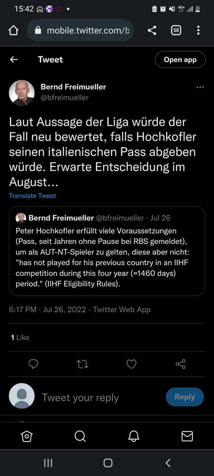214x476 pixels.
Task: Open the browser share icon
Action: (152, 30)
